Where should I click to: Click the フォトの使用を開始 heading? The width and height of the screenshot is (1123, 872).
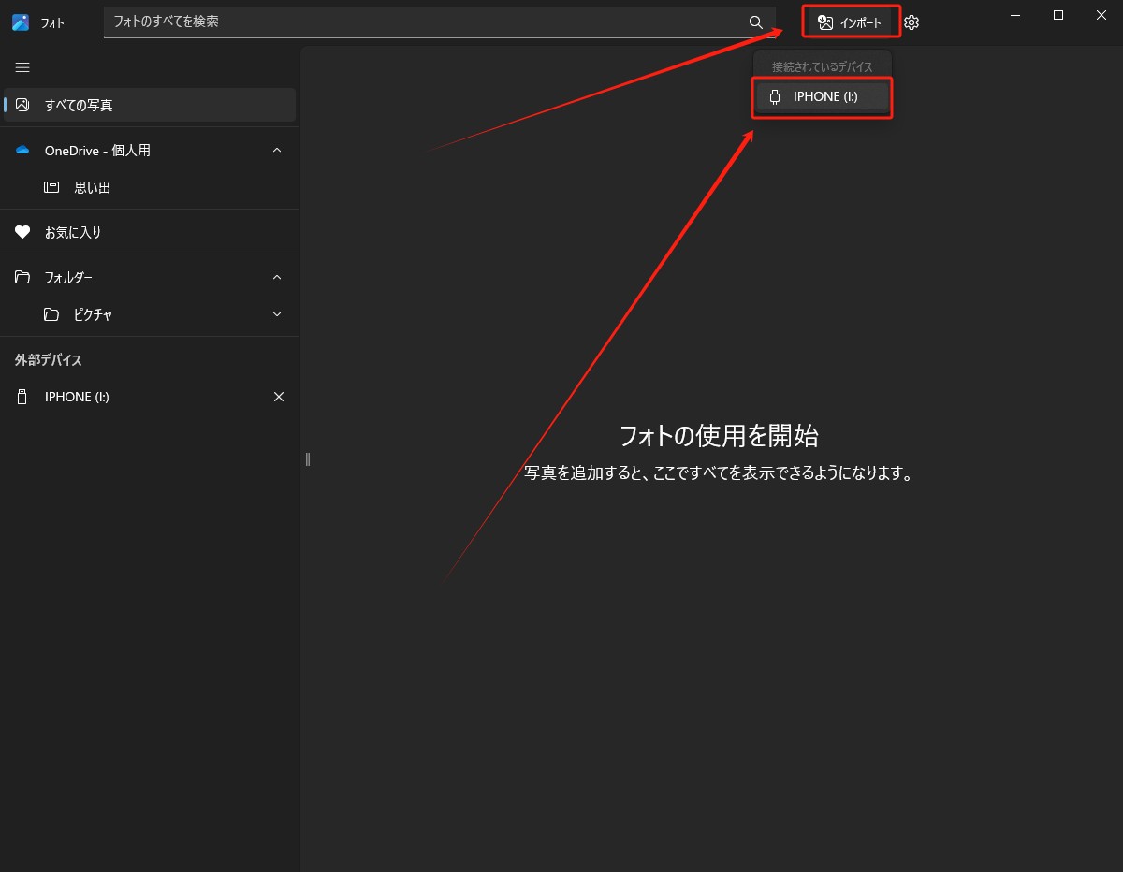[x=719, y=435]
